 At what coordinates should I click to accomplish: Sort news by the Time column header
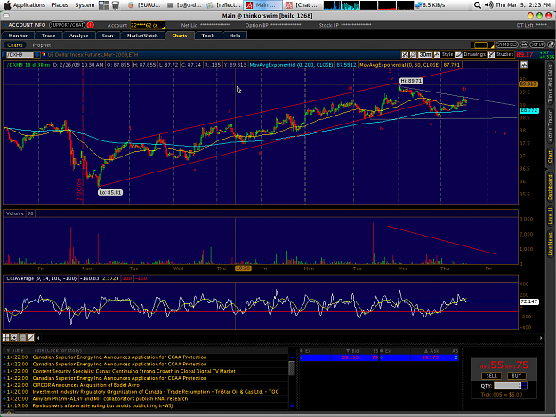(15, 350)
